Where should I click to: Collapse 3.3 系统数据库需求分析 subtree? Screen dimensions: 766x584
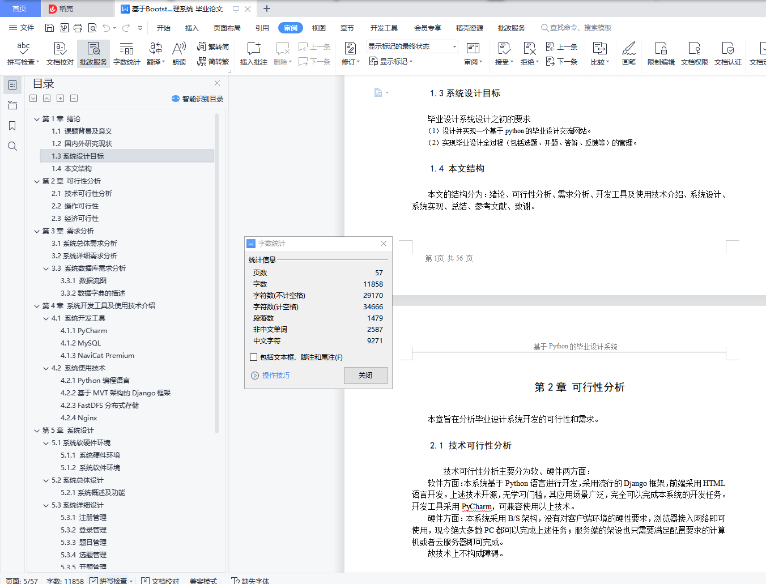[x=46, y=268]
